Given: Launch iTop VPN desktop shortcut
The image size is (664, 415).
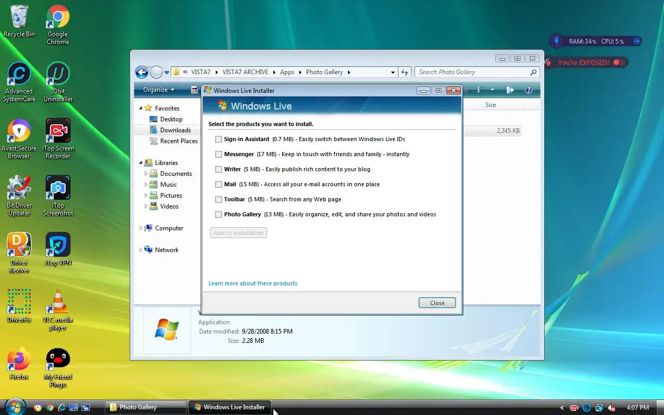Looking at the screenshot, I should point(58,249).
